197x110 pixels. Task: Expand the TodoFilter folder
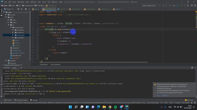coord(13,30)
